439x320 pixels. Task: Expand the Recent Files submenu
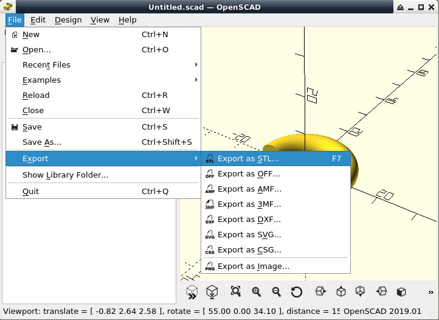(x=103, y=64)
